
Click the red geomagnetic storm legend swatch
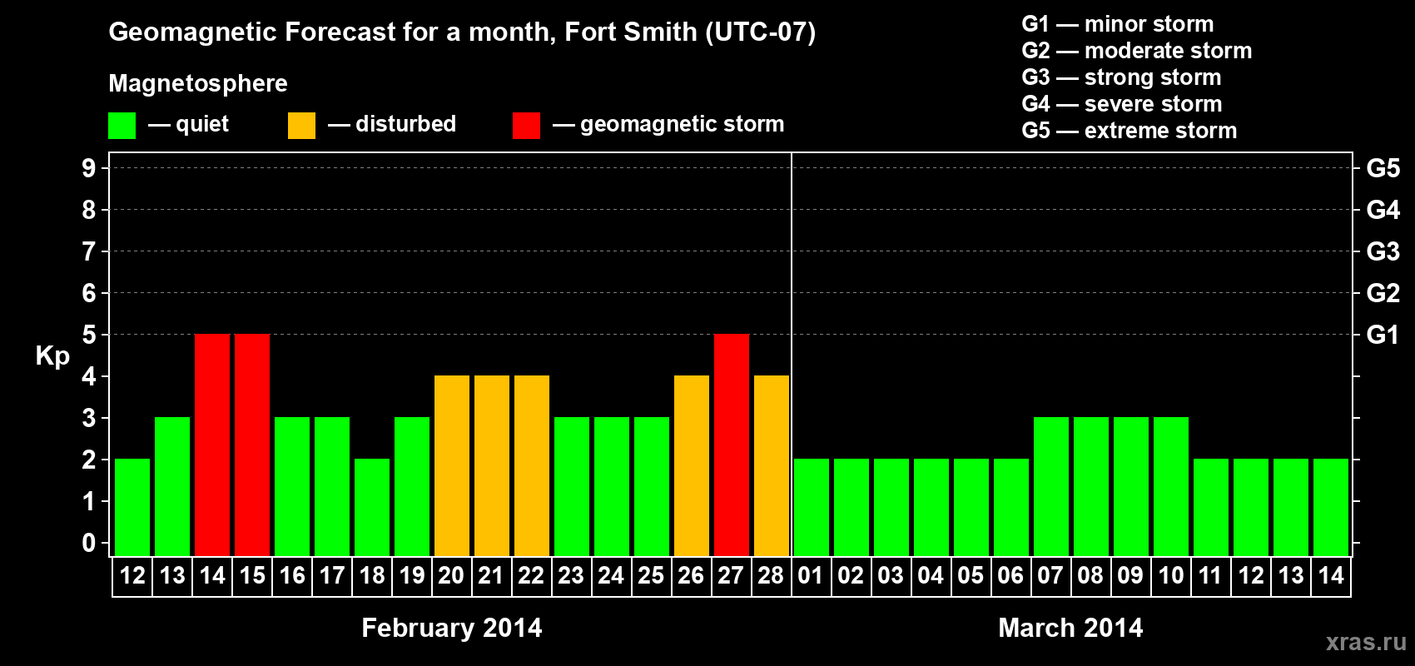tap(526, 126)
